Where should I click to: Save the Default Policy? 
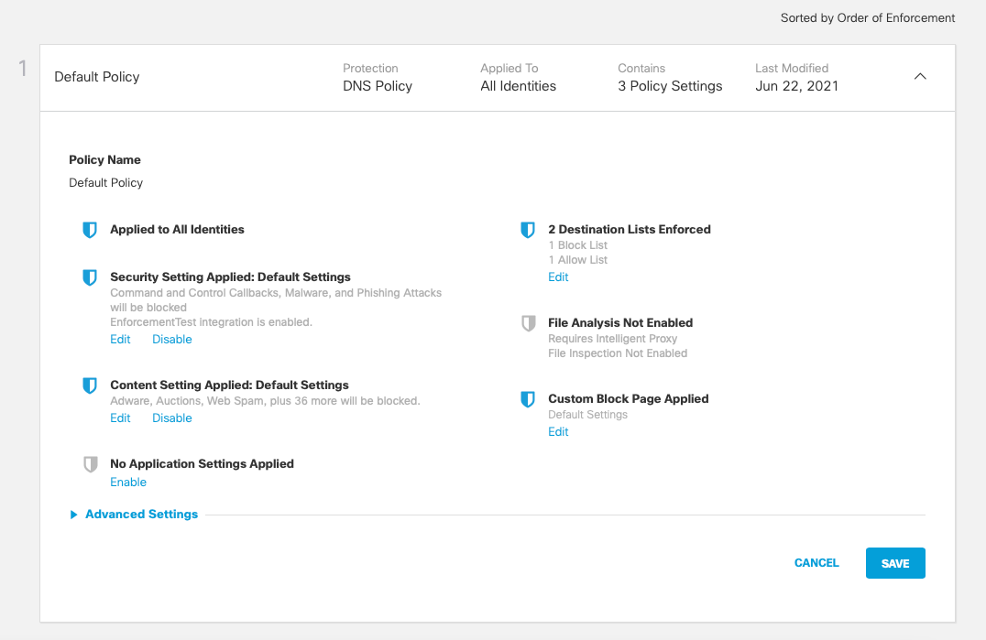895,563
